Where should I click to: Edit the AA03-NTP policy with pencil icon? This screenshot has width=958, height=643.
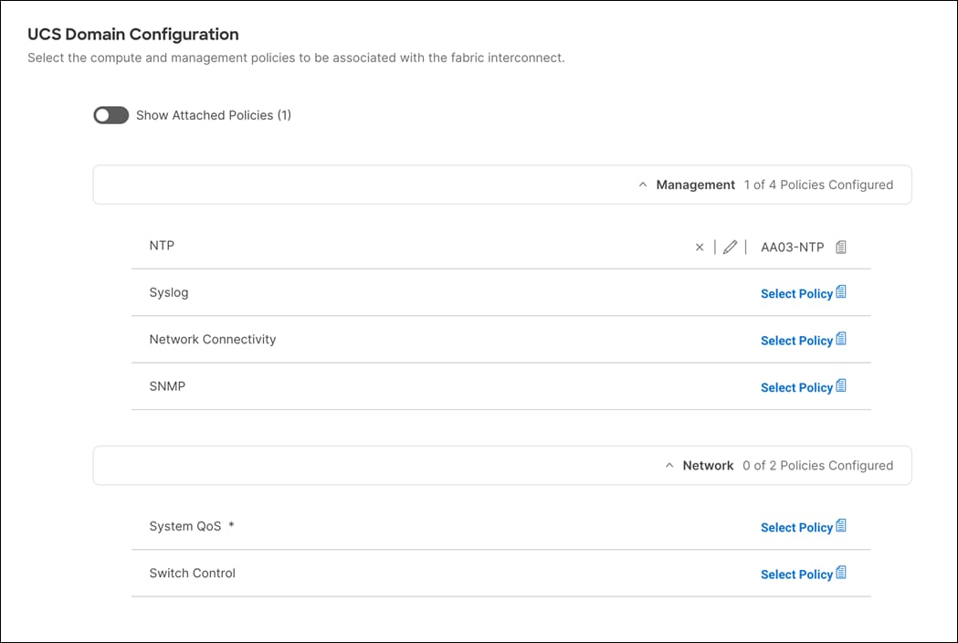click(730, 247)
